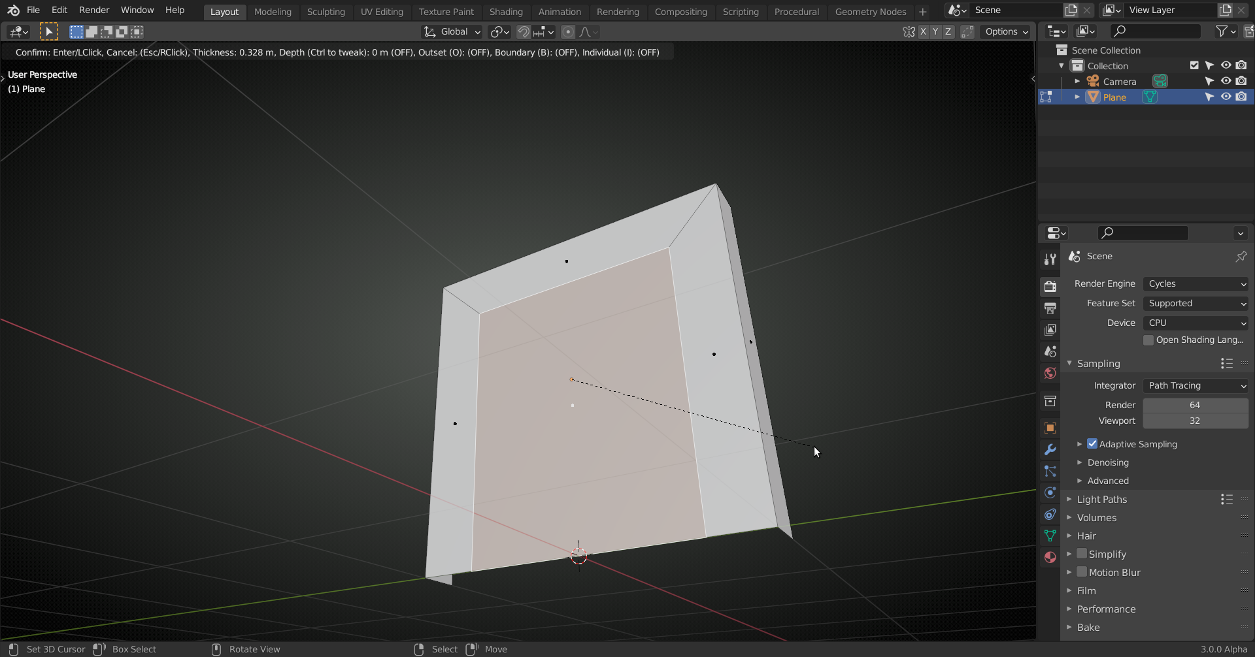Open the Device CPU dropdown

[x=1196, y=323]
